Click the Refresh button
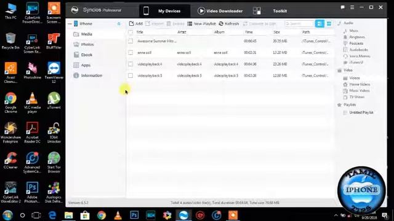 click(x=228, y=23)
